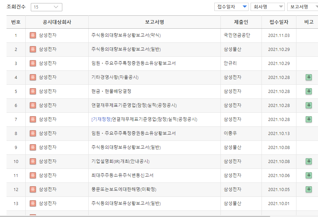Open 주식등의대량보유상황보고서(약식) report in row 1
This screenshot has width=318, height=217.
126,35
